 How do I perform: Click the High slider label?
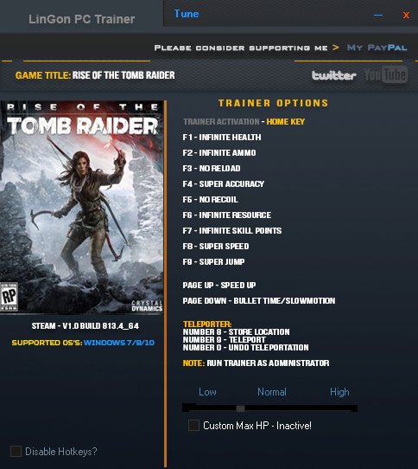339,392
